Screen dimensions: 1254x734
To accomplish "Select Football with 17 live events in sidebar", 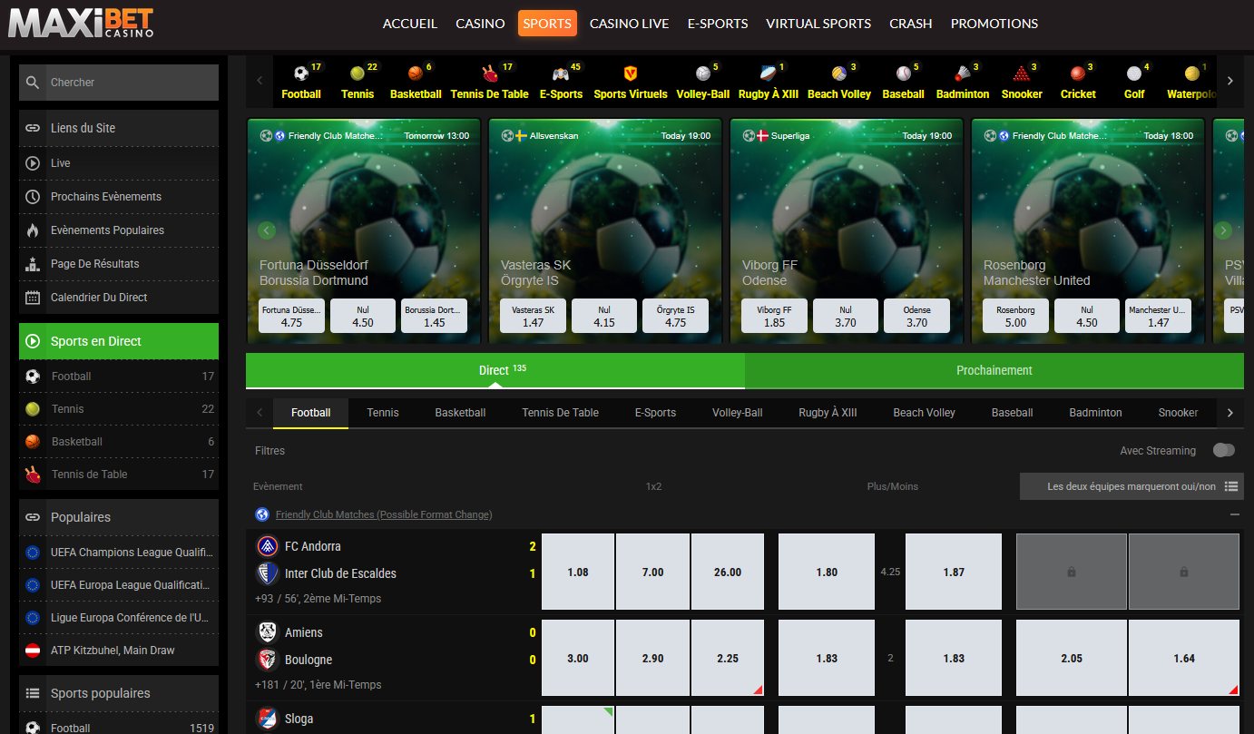I will point(119,376).
